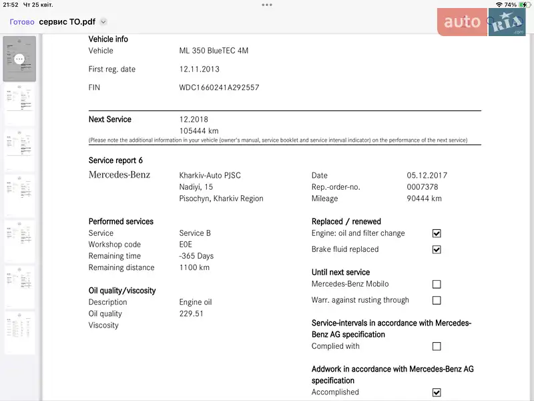Open the options ellipsis on the first page thumbnail
This screenshot has height=401, width=534.
pyautogui.click(x=19, y=59)
